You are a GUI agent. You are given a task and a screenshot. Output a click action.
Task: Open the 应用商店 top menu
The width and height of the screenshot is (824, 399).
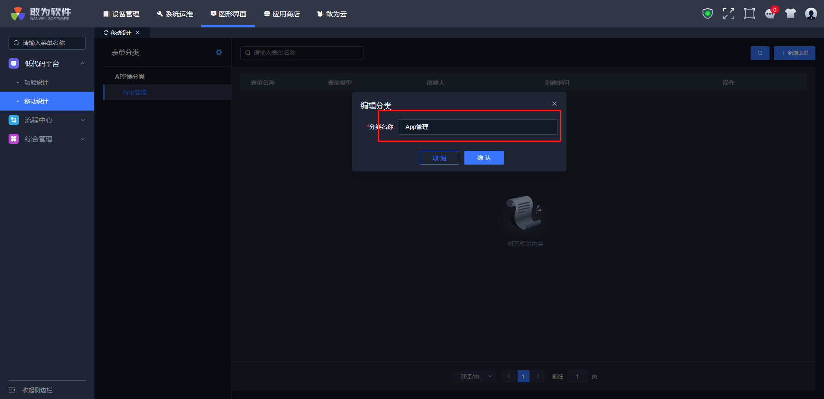282,14
